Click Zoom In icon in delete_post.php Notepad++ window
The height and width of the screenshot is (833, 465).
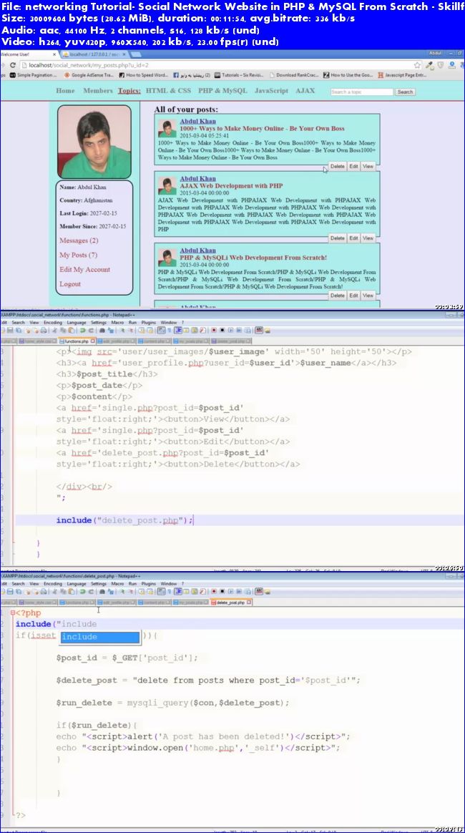pos(122,590)
